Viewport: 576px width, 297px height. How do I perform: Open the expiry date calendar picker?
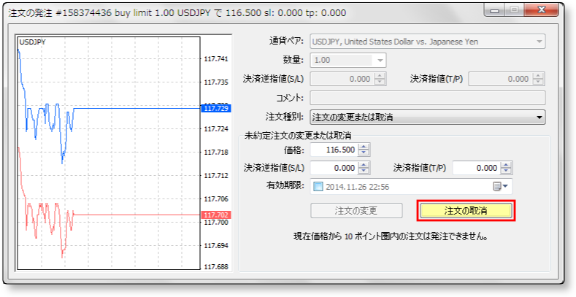[x=500, y=187]
